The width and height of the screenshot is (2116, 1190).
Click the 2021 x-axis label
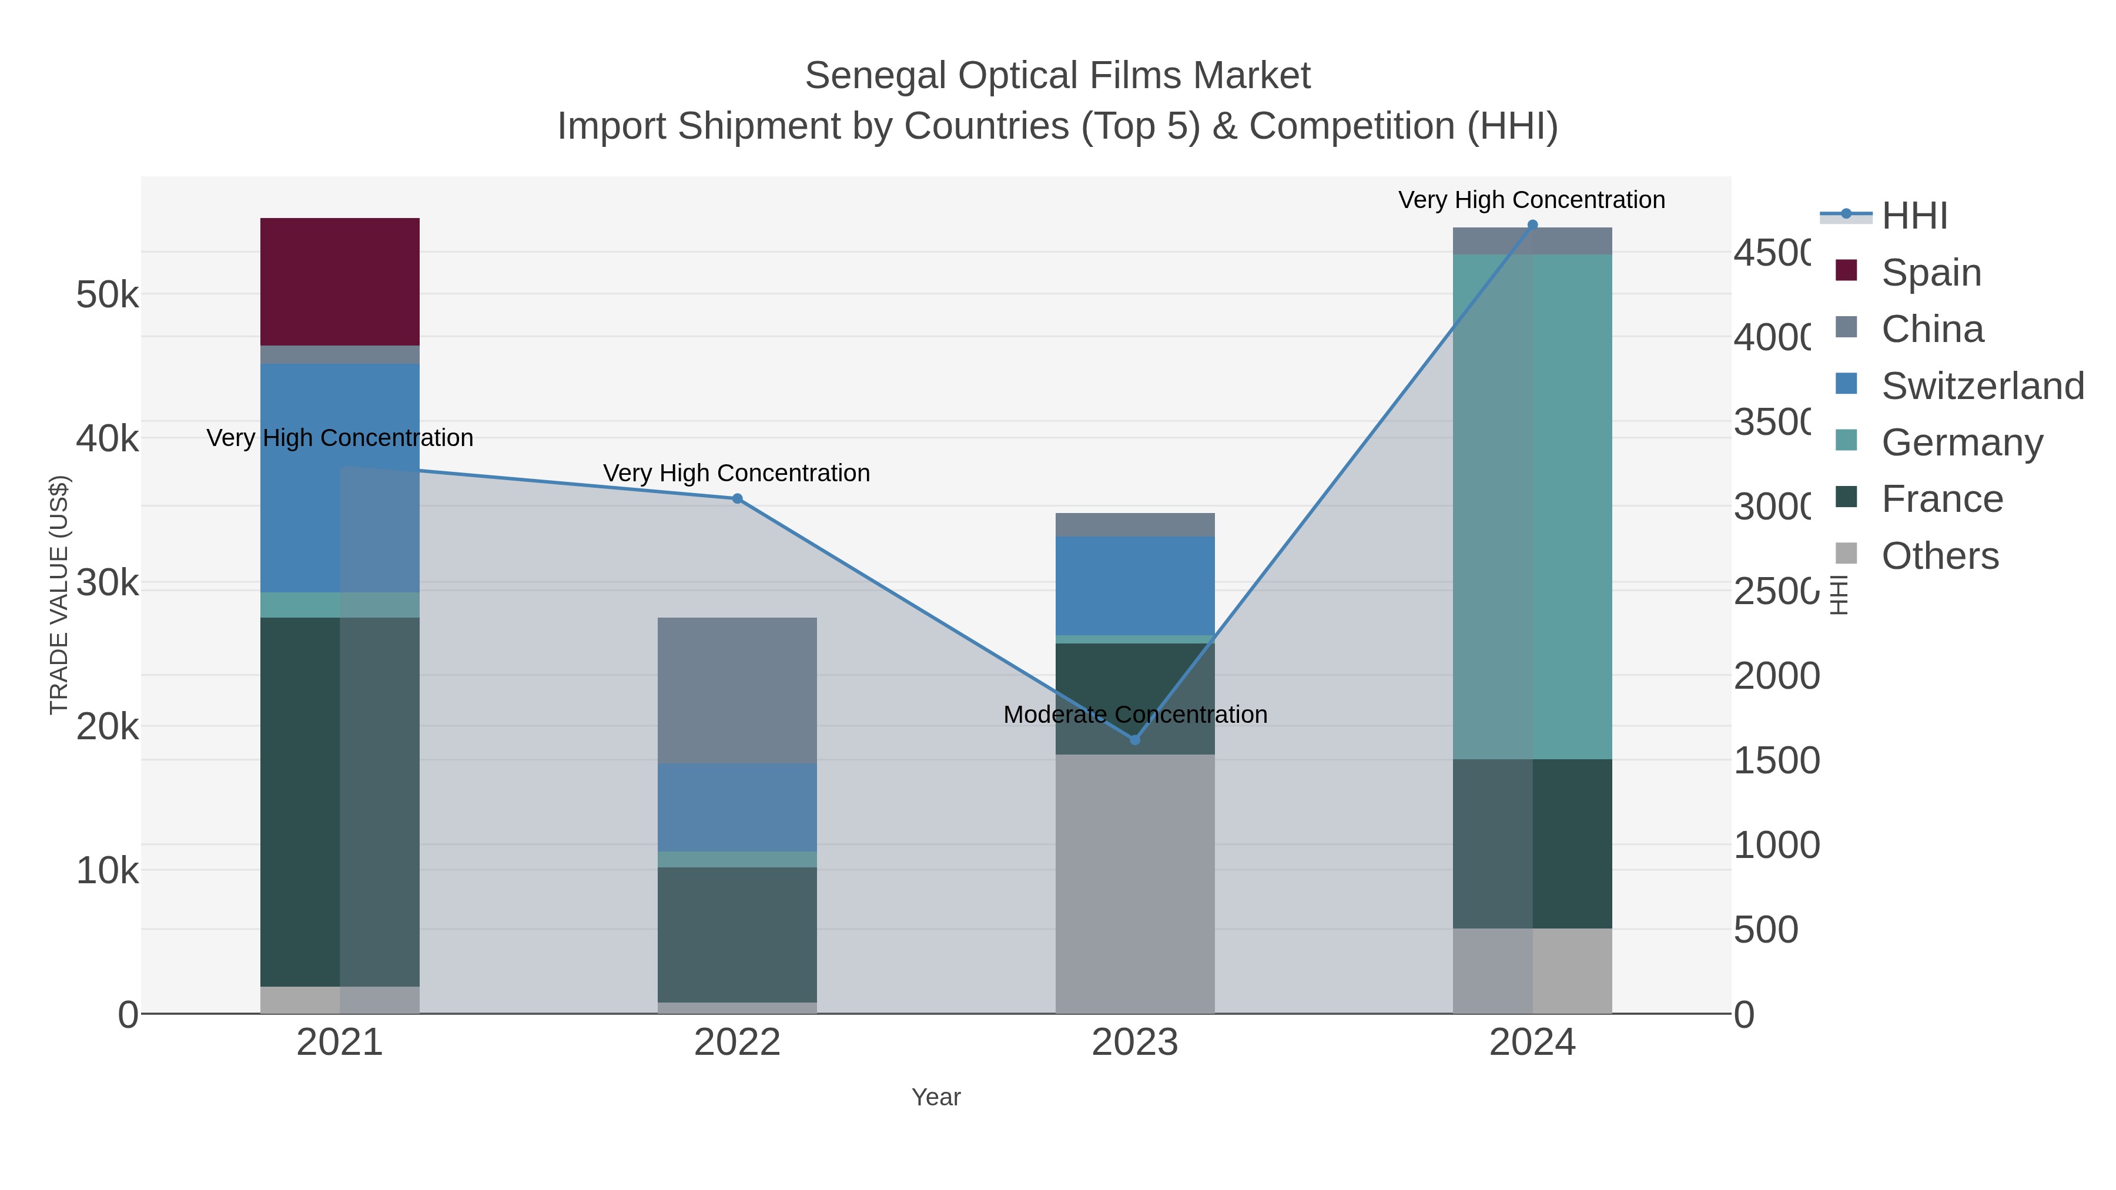click(340, 1042)
